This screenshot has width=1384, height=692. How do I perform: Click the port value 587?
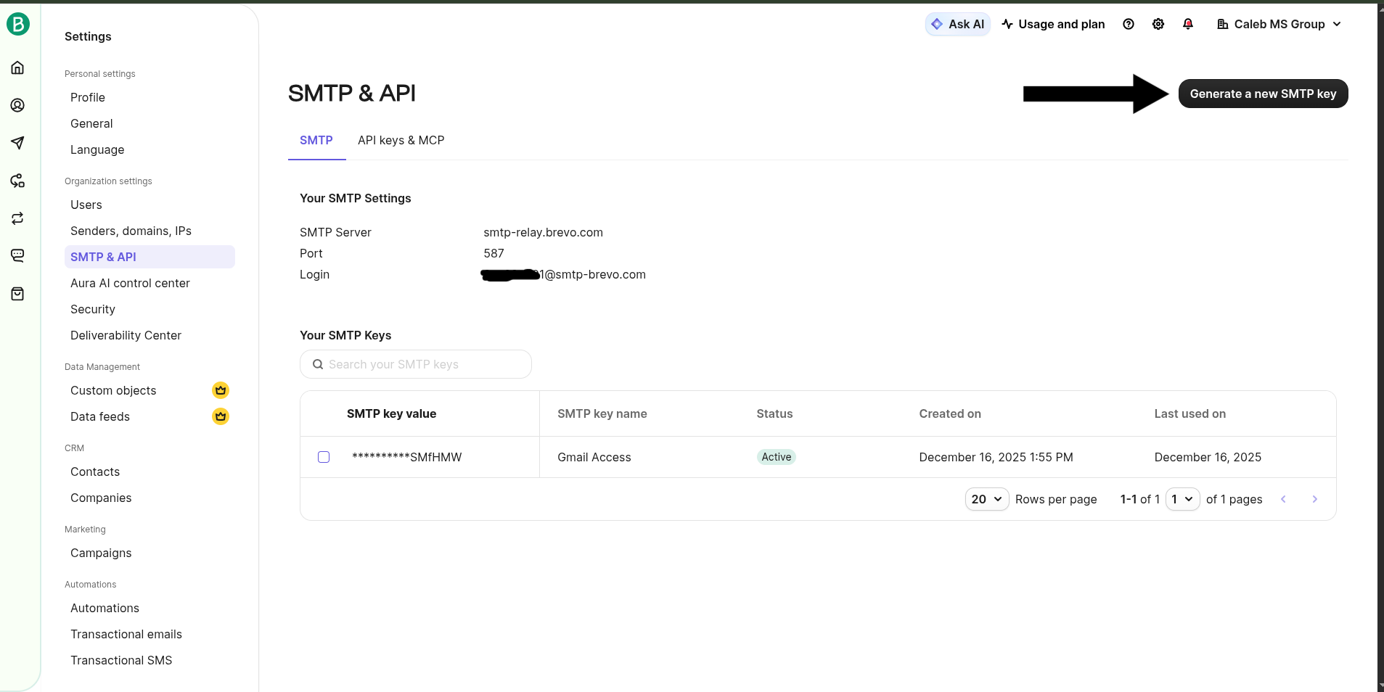click(494, 253)
